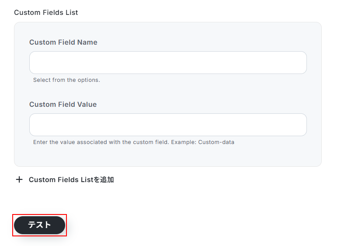The image size is (341, 246).
Task: Click into the Custom Field Value input
Action: coord(168,125)
